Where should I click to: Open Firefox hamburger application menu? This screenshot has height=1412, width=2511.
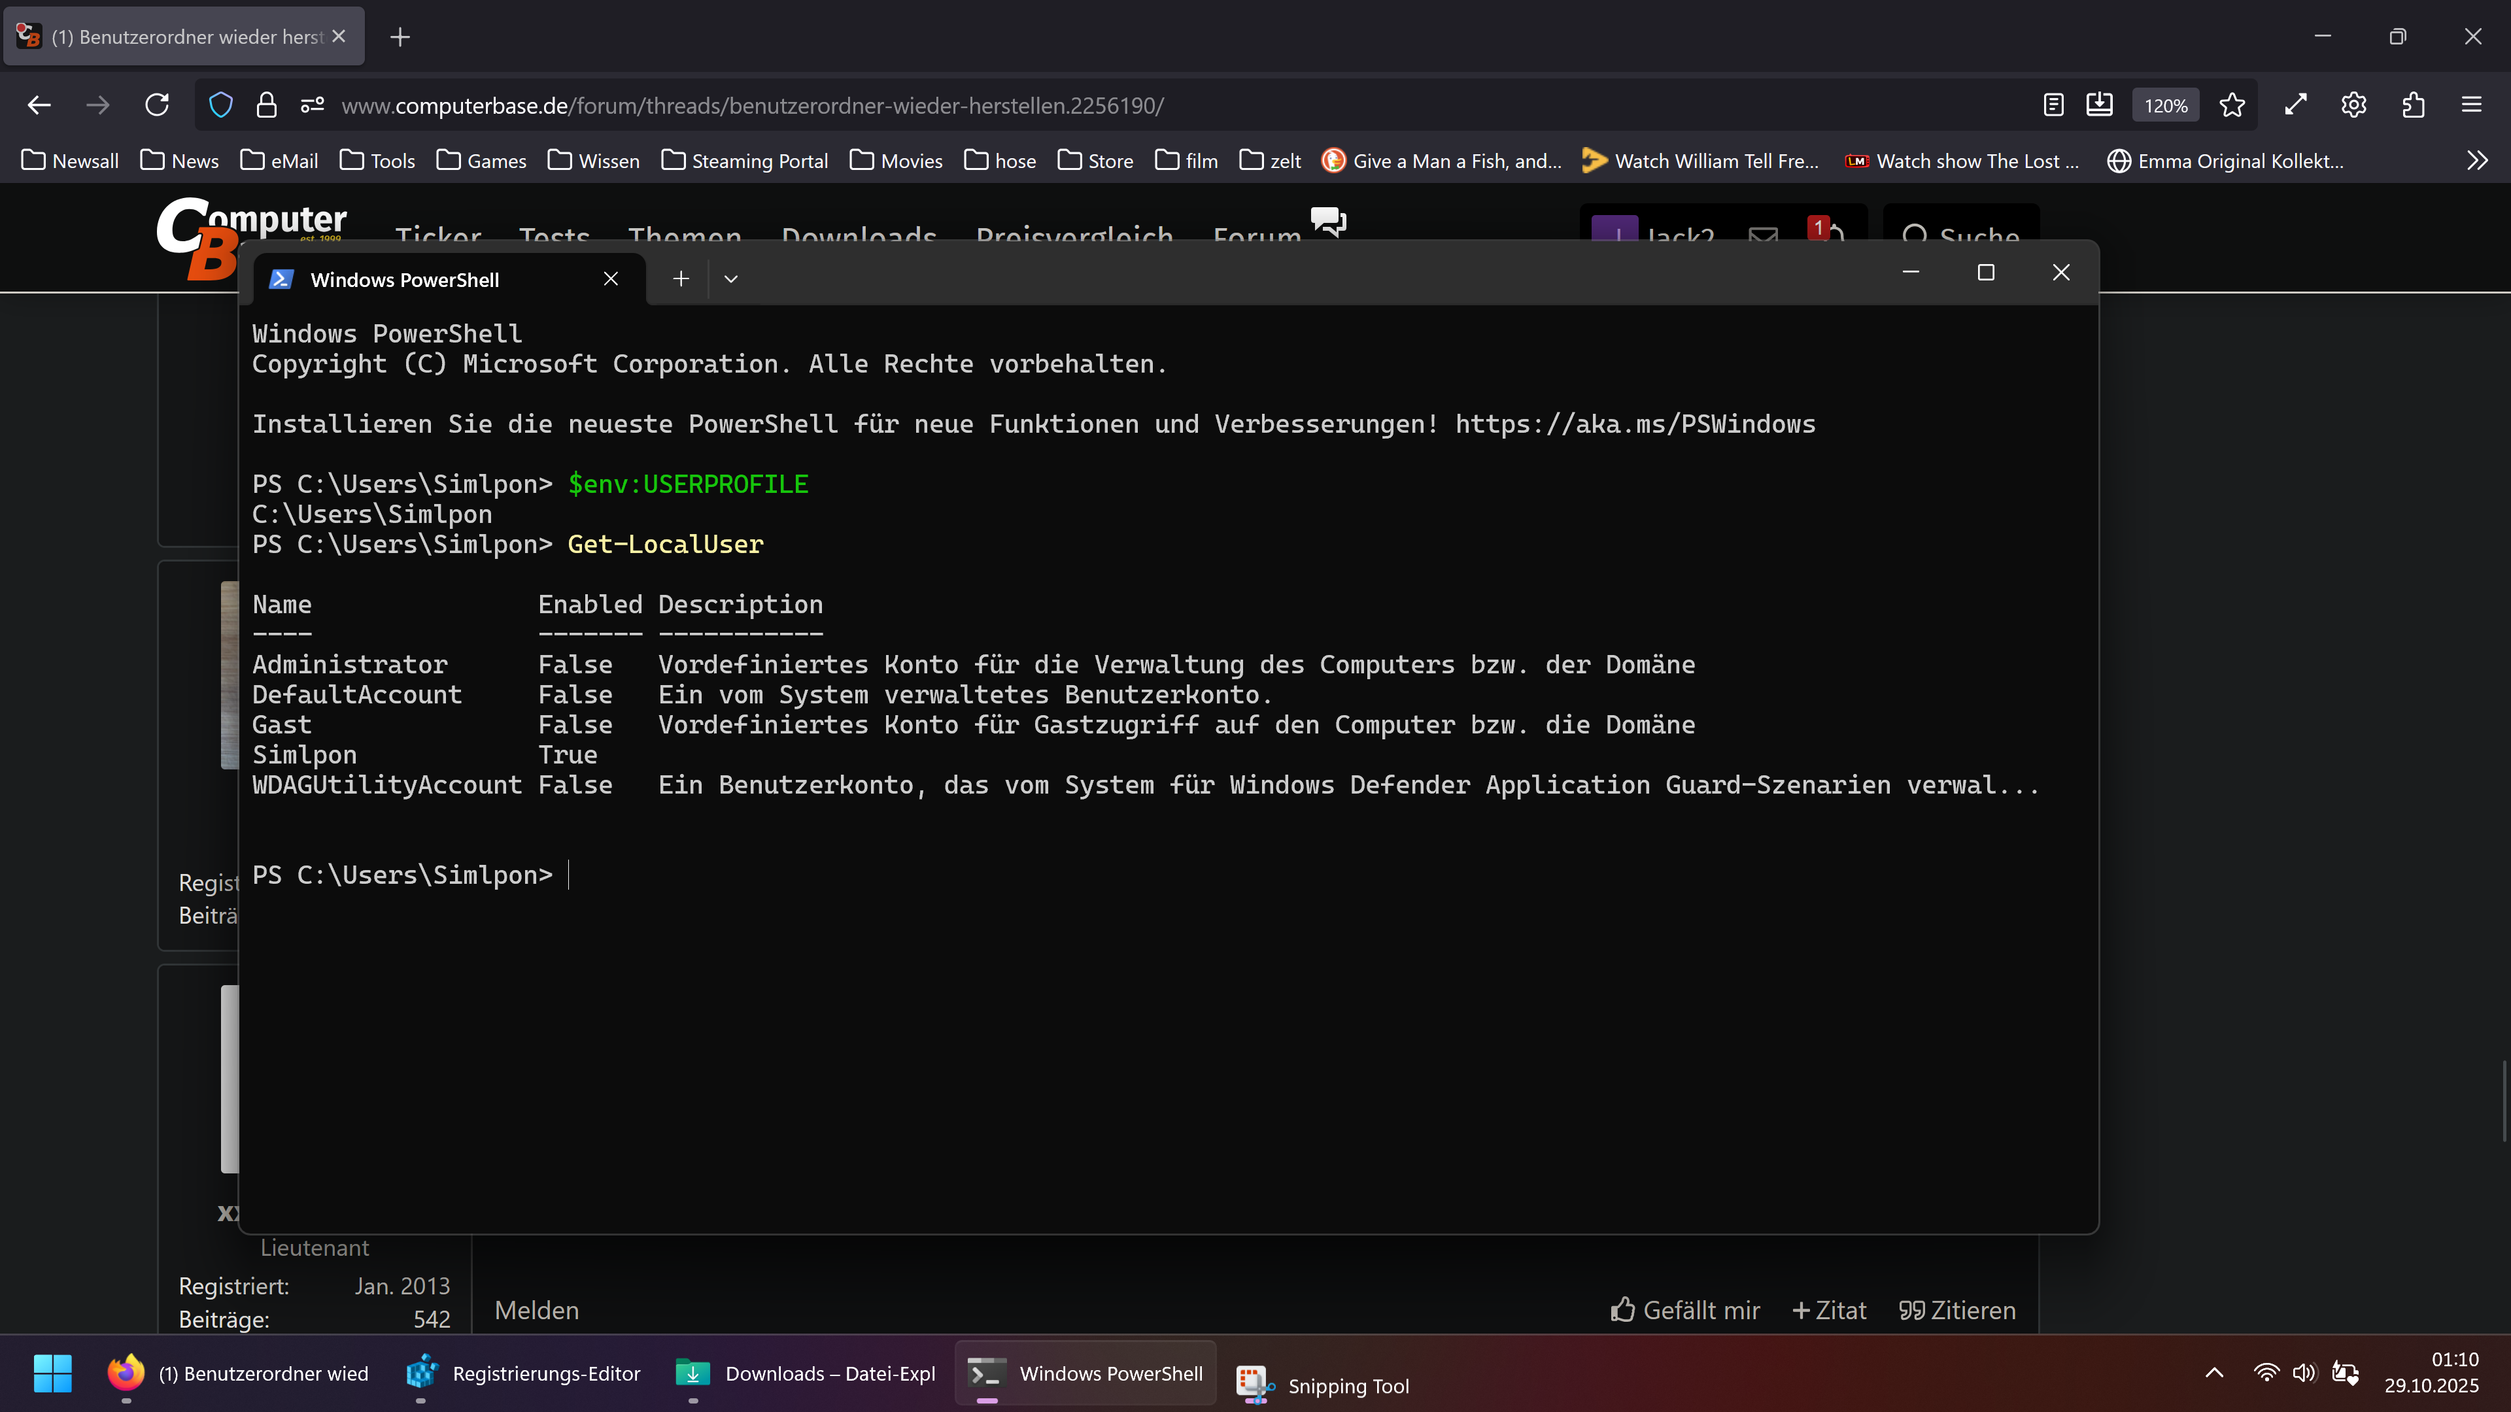[x=2471, y=105]
